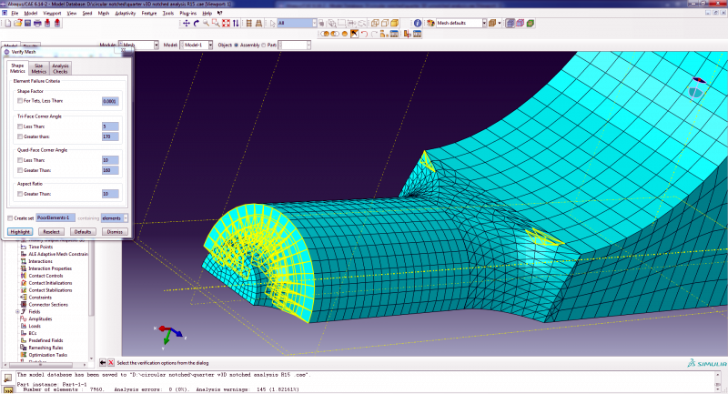The width and height of the screenshot is (728, 394).
Task: Open the Module dropdown
Action: 156,45
